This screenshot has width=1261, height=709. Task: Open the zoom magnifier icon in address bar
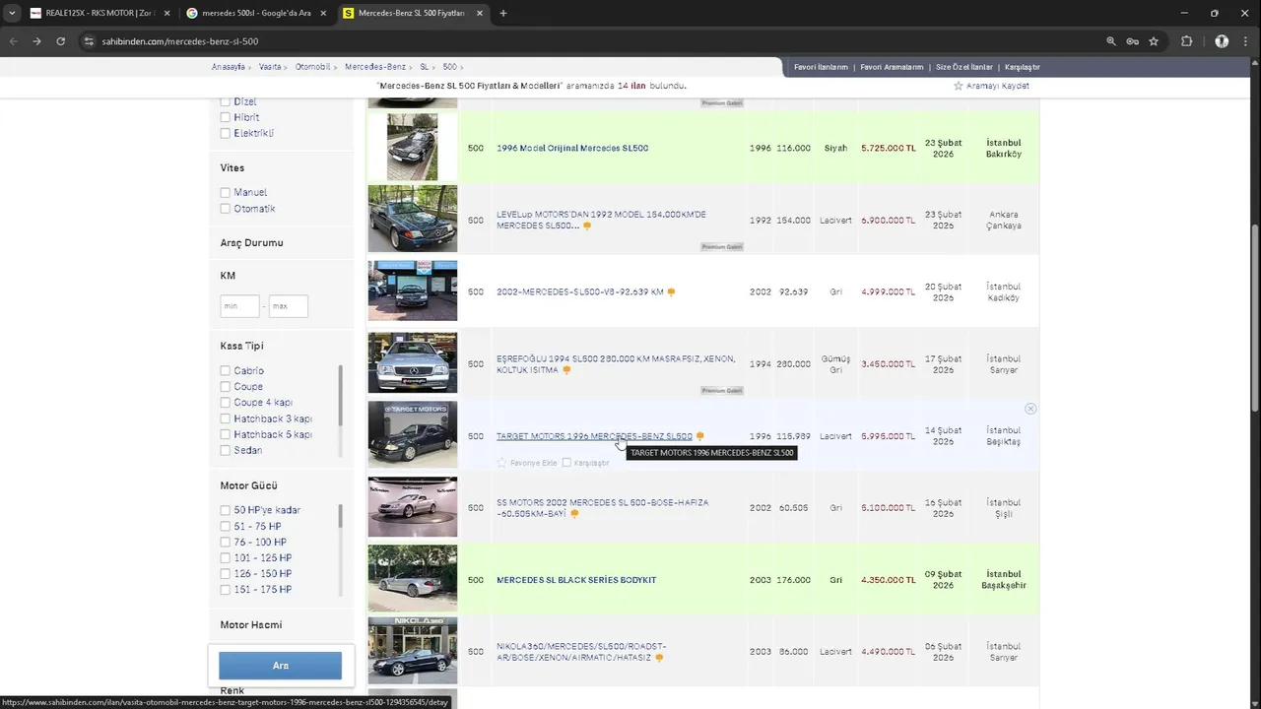click(1111, 41)
